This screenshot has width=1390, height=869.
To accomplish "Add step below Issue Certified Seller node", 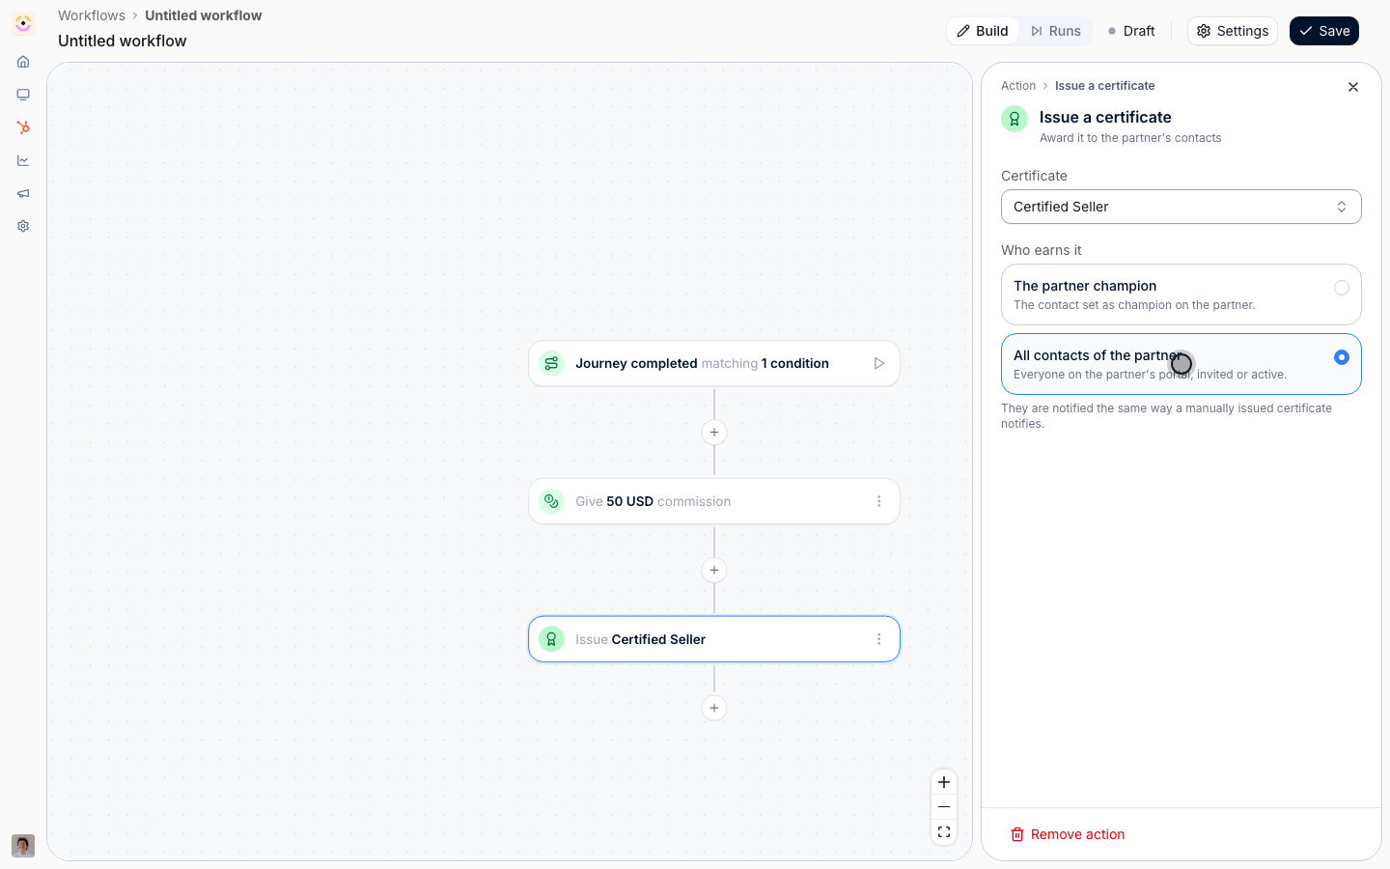I will [714, 708].
